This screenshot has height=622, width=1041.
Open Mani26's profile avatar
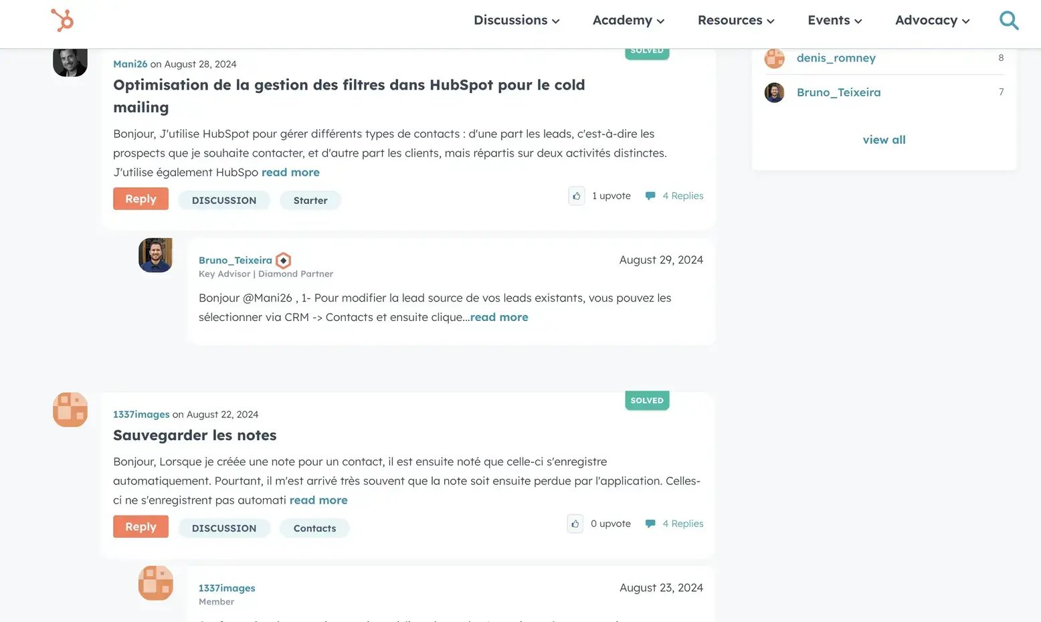70,62
